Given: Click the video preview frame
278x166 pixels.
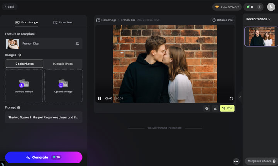Looking at the screenshot, I should pos(165,64).
